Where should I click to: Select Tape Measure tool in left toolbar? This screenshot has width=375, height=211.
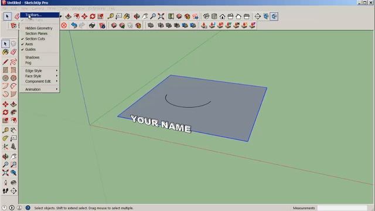click(5, 130)
